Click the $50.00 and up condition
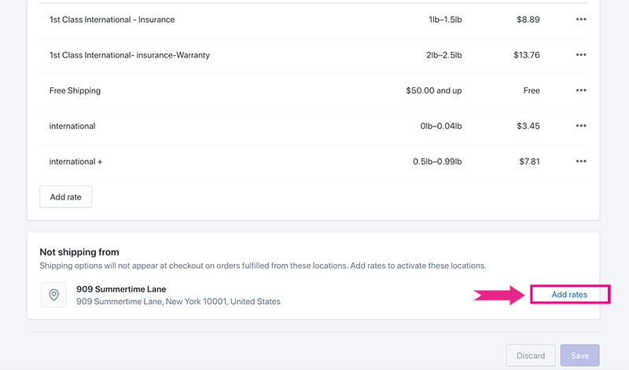The height and width of the screenshot is (370, 629). tap(433, 90)
